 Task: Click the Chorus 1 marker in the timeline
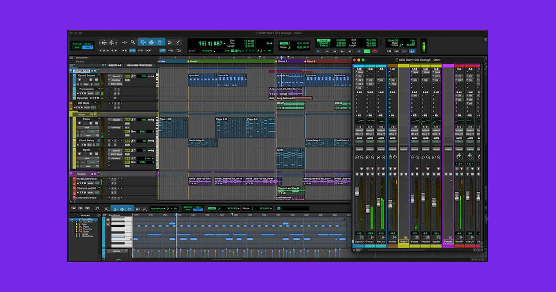pos(283,61)
